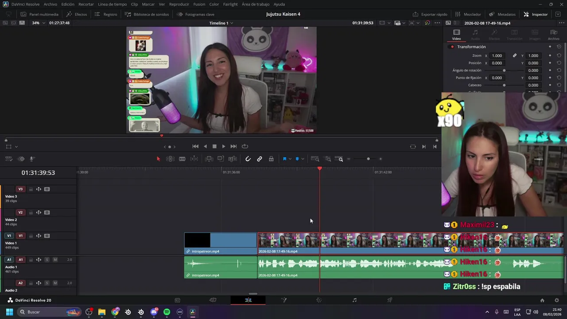Reset the Transformación section

tap(559, 47)
